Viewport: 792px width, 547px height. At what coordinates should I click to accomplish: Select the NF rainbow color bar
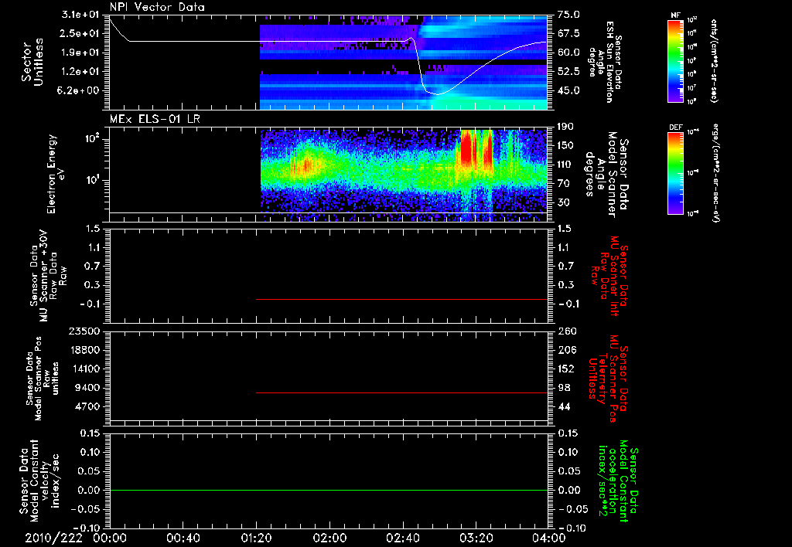tap(675, 61)
